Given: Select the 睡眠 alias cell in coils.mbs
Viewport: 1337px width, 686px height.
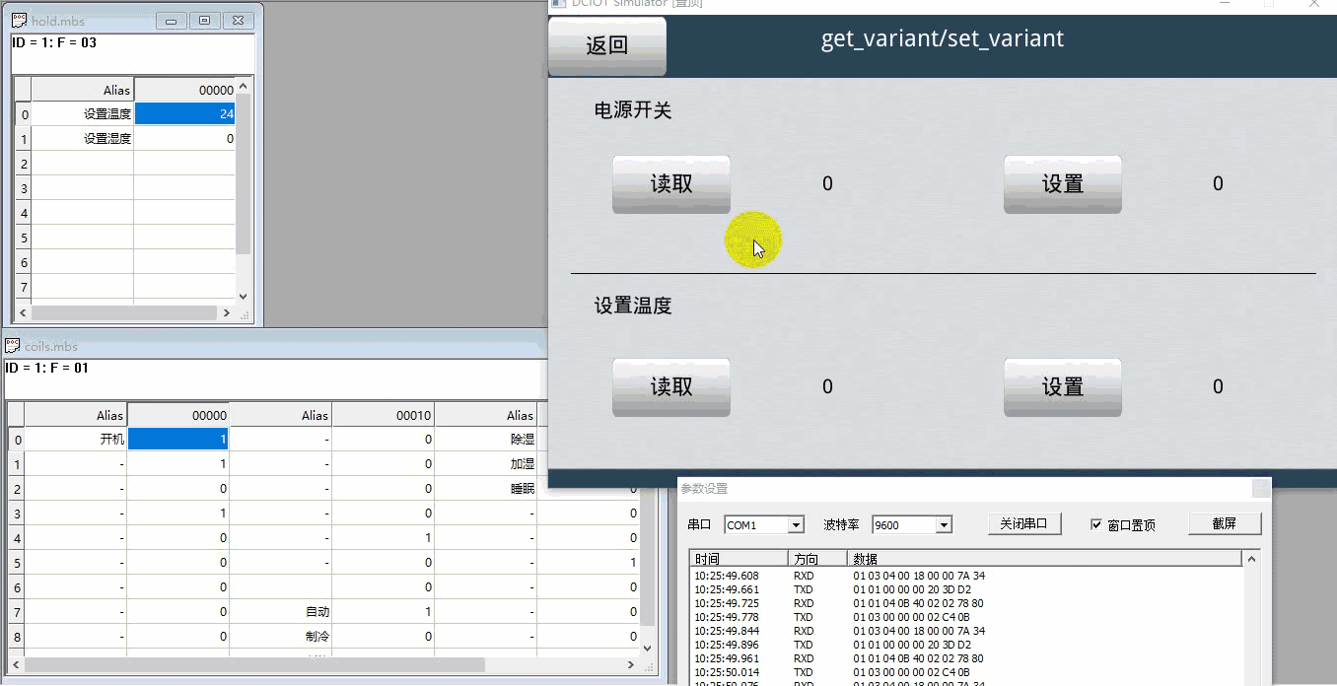Looking at the screenshot, I should pos(485,489).
